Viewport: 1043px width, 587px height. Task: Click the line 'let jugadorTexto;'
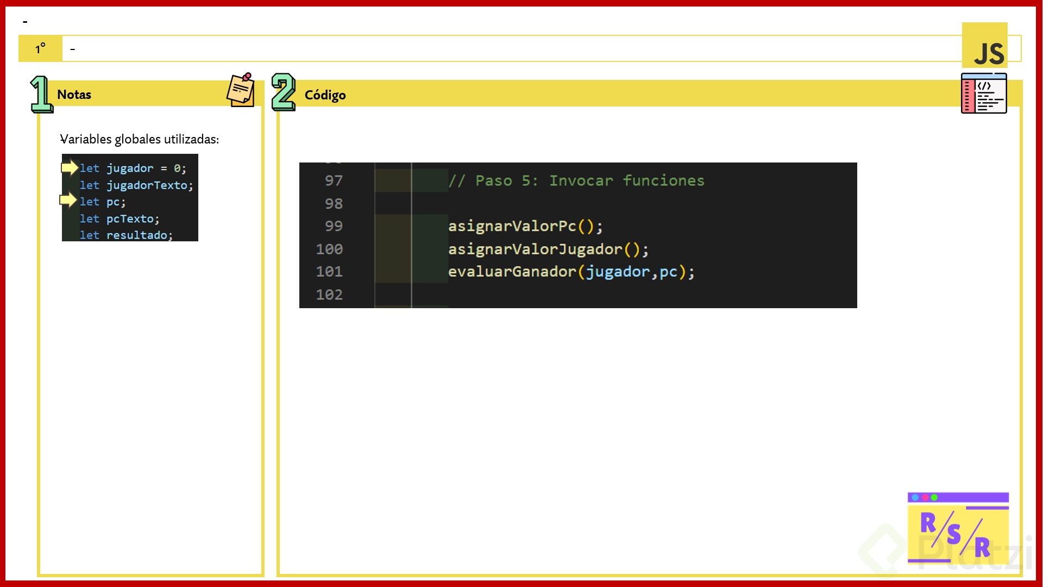[x=136, y=185]
